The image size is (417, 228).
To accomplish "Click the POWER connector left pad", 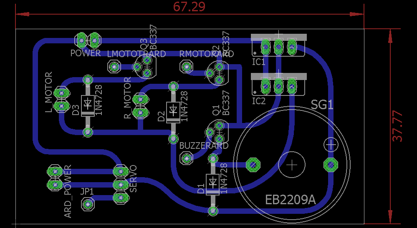I will pos(81,40).
